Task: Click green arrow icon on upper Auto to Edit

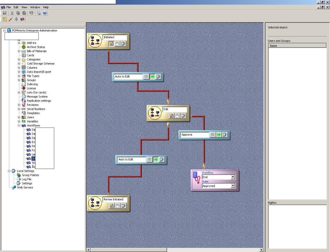Action: coord(152,76)
